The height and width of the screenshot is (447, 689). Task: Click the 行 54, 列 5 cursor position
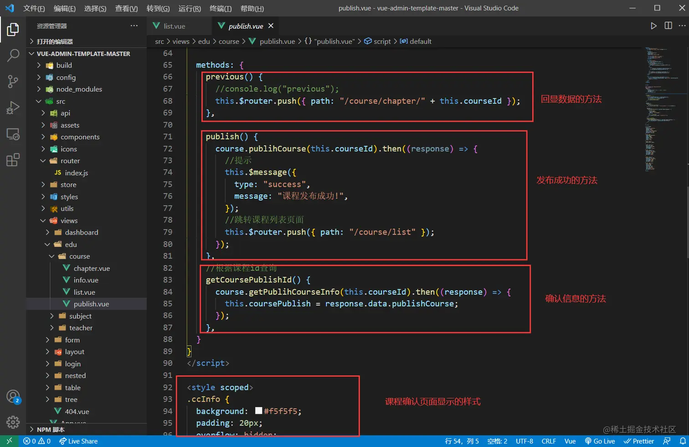(x=462, y=441)
